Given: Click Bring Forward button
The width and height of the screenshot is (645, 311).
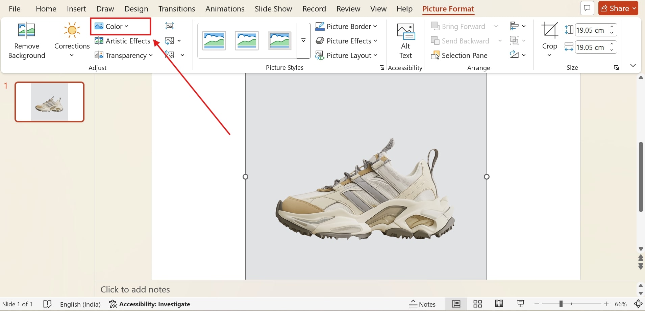Looking at the screenshot, I should (x=458, y=26).
